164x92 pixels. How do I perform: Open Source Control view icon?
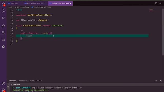point(3,18)
